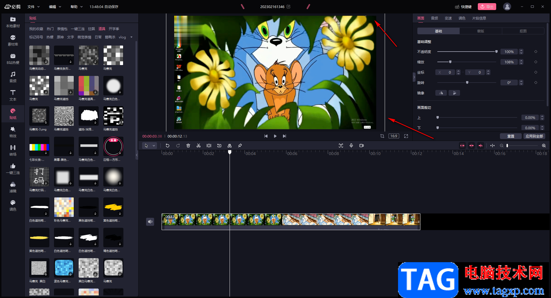The image size is (551, 298).
Task: Switch to the 调色 tab in the properties panel
Action: pos(462,18)
